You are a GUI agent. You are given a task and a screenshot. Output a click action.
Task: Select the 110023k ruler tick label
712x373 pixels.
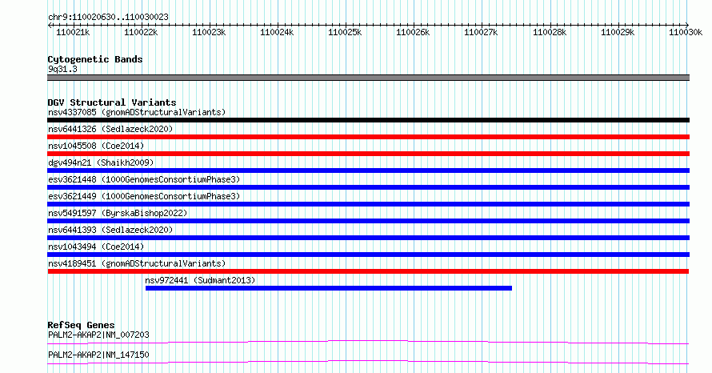click(x=209, y=32)
